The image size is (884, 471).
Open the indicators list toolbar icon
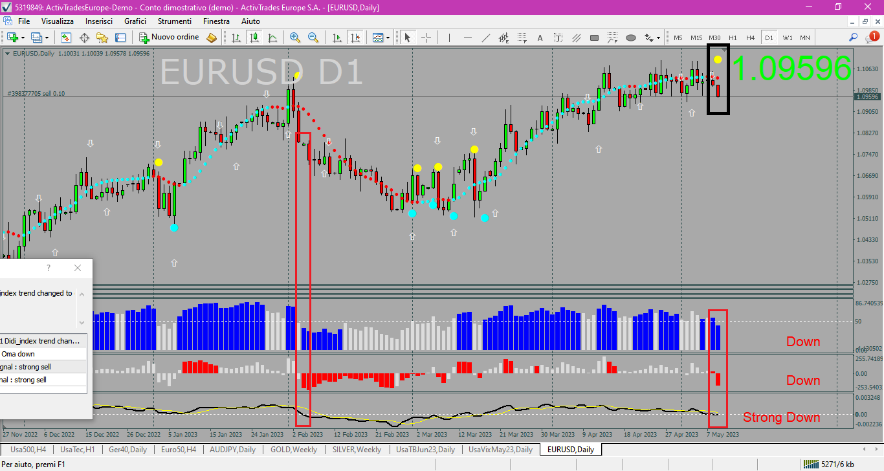378,38
